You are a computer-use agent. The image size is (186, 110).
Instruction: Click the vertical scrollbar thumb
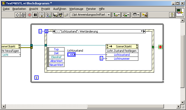[x=182, y=61]
